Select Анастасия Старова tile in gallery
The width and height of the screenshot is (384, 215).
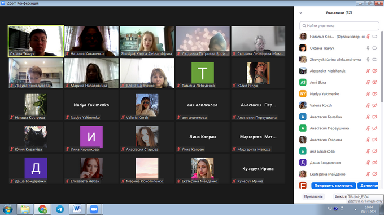tap(147, 137)
